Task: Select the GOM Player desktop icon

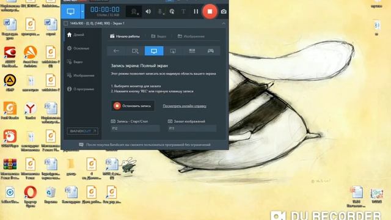Action: coord(10,138)
